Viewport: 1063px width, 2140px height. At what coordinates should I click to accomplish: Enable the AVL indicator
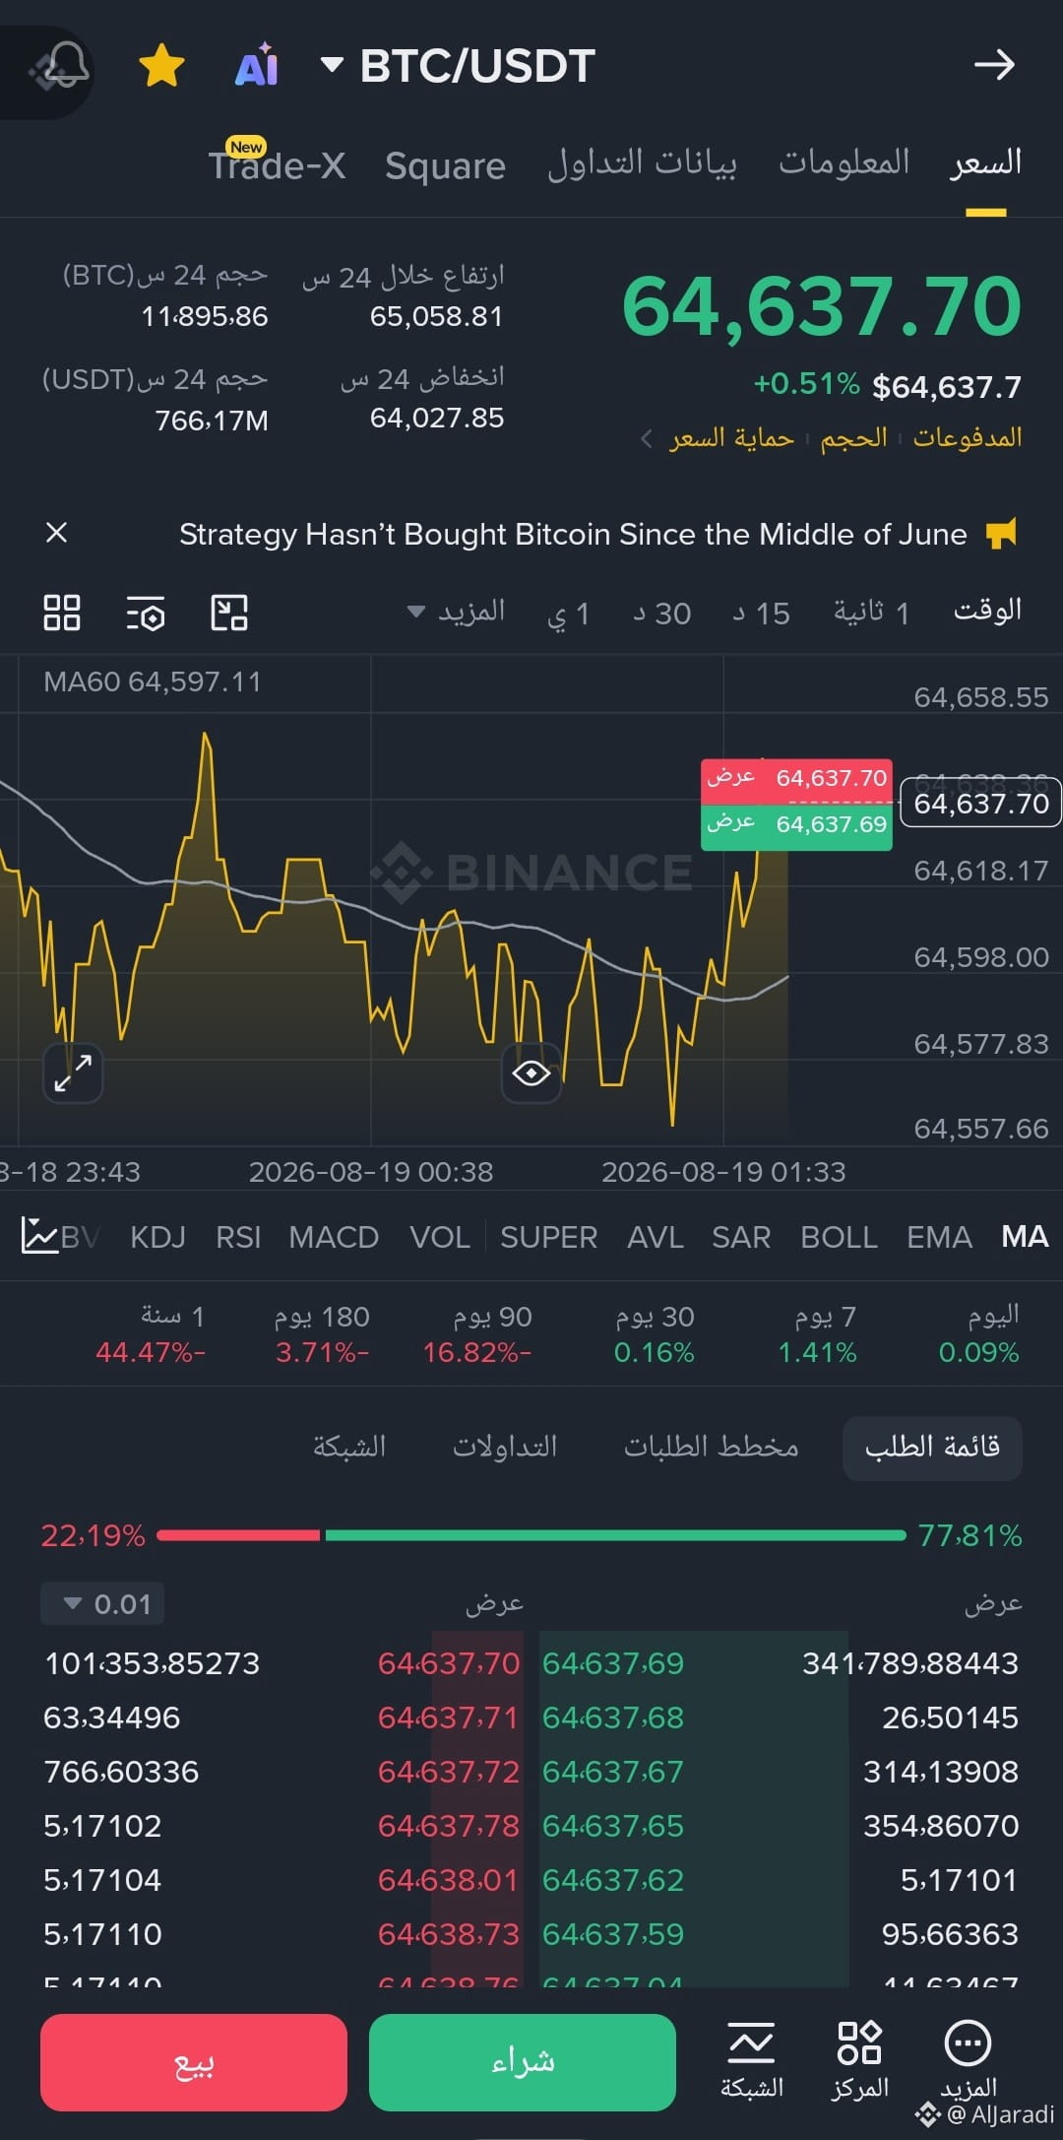tap(656, 1237)
